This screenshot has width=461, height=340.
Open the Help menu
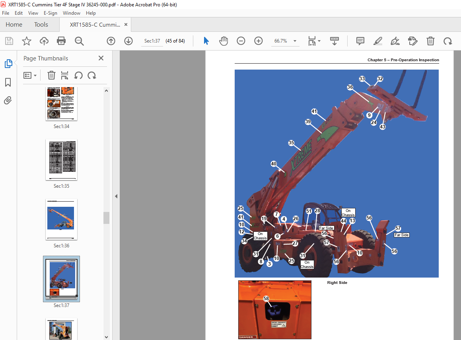pyautogui.click(x=91, y=13)
